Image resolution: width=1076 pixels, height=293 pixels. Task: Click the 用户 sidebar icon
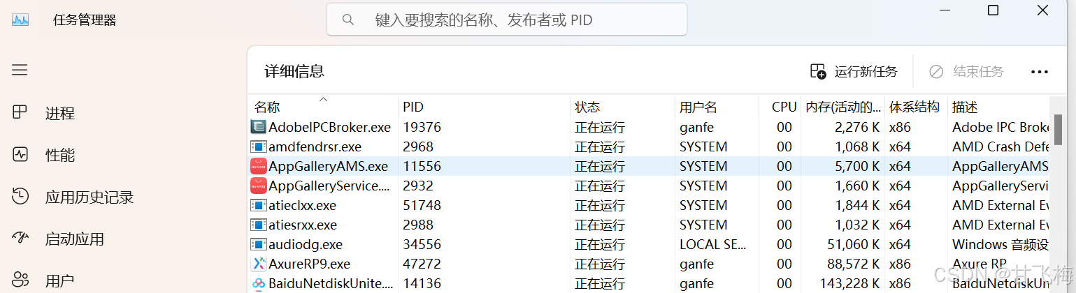(20, 280)
